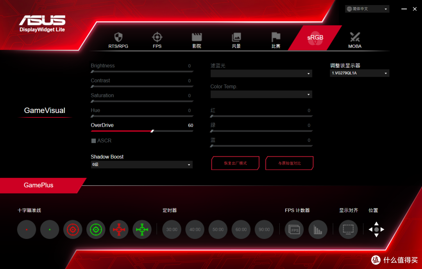Screen dimensions: 422x269
Task: Click the 蓝 blue channel slider
Action: click(261, 146)
